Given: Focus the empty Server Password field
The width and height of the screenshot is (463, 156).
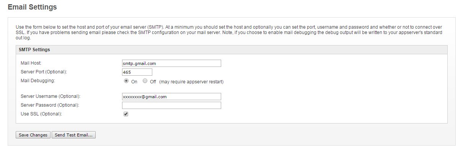Looking at the screenshot, I should click(171, 105).
